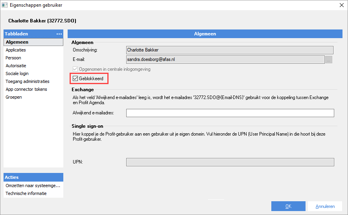This screenshot has width=348, height=215.
Task: Close the Eigenschappen gebruiker dialog
Action: [x=341, y=5]
